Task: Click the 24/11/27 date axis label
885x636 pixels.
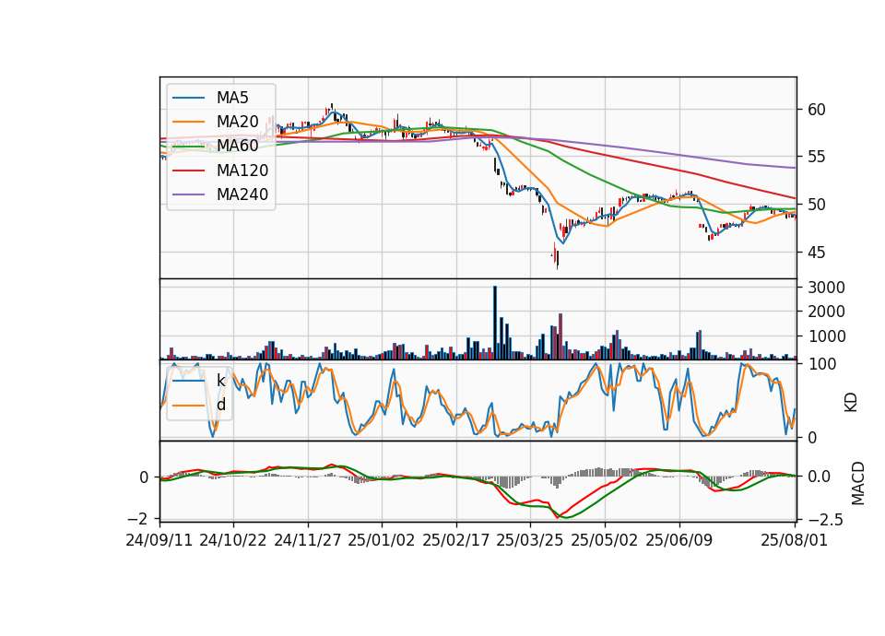Action: click(308, 540)
